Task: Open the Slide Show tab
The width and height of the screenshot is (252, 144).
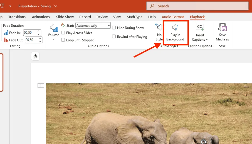Action: (65, 17)
